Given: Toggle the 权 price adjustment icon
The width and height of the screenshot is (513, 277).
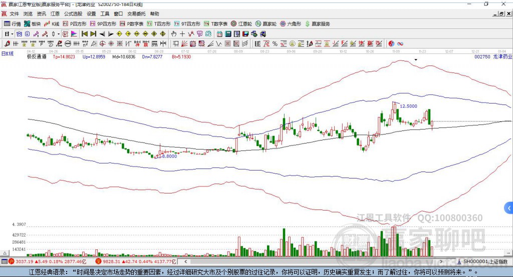Looking at the screenshot, I should [65, 33].
